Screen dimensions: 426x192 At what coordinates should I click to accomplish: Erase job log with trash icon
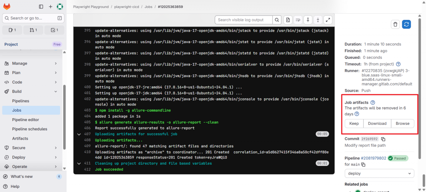[x=395, y=24]
